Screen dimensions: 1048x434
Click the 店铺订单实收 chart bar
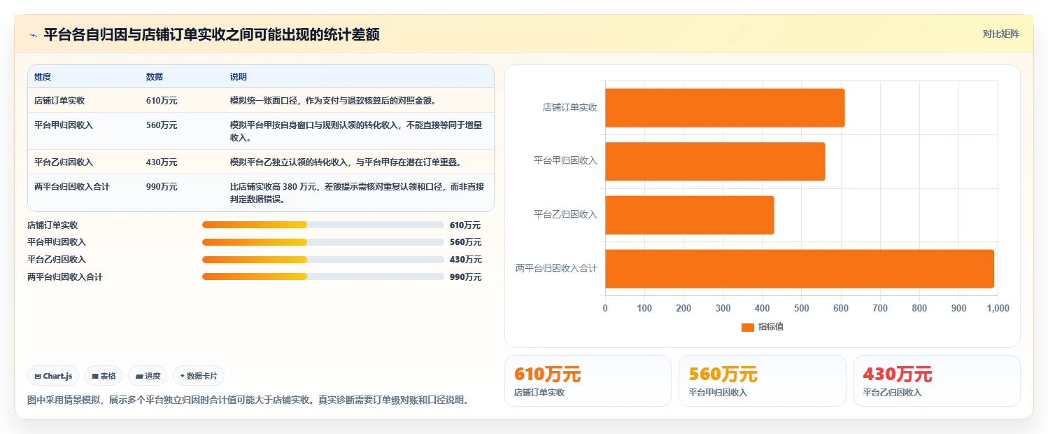(725, 108)
